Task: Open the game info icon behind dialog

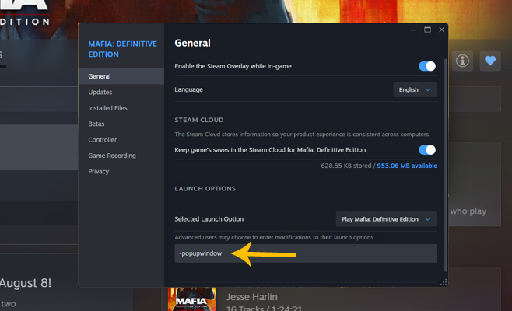Action: 462,61
